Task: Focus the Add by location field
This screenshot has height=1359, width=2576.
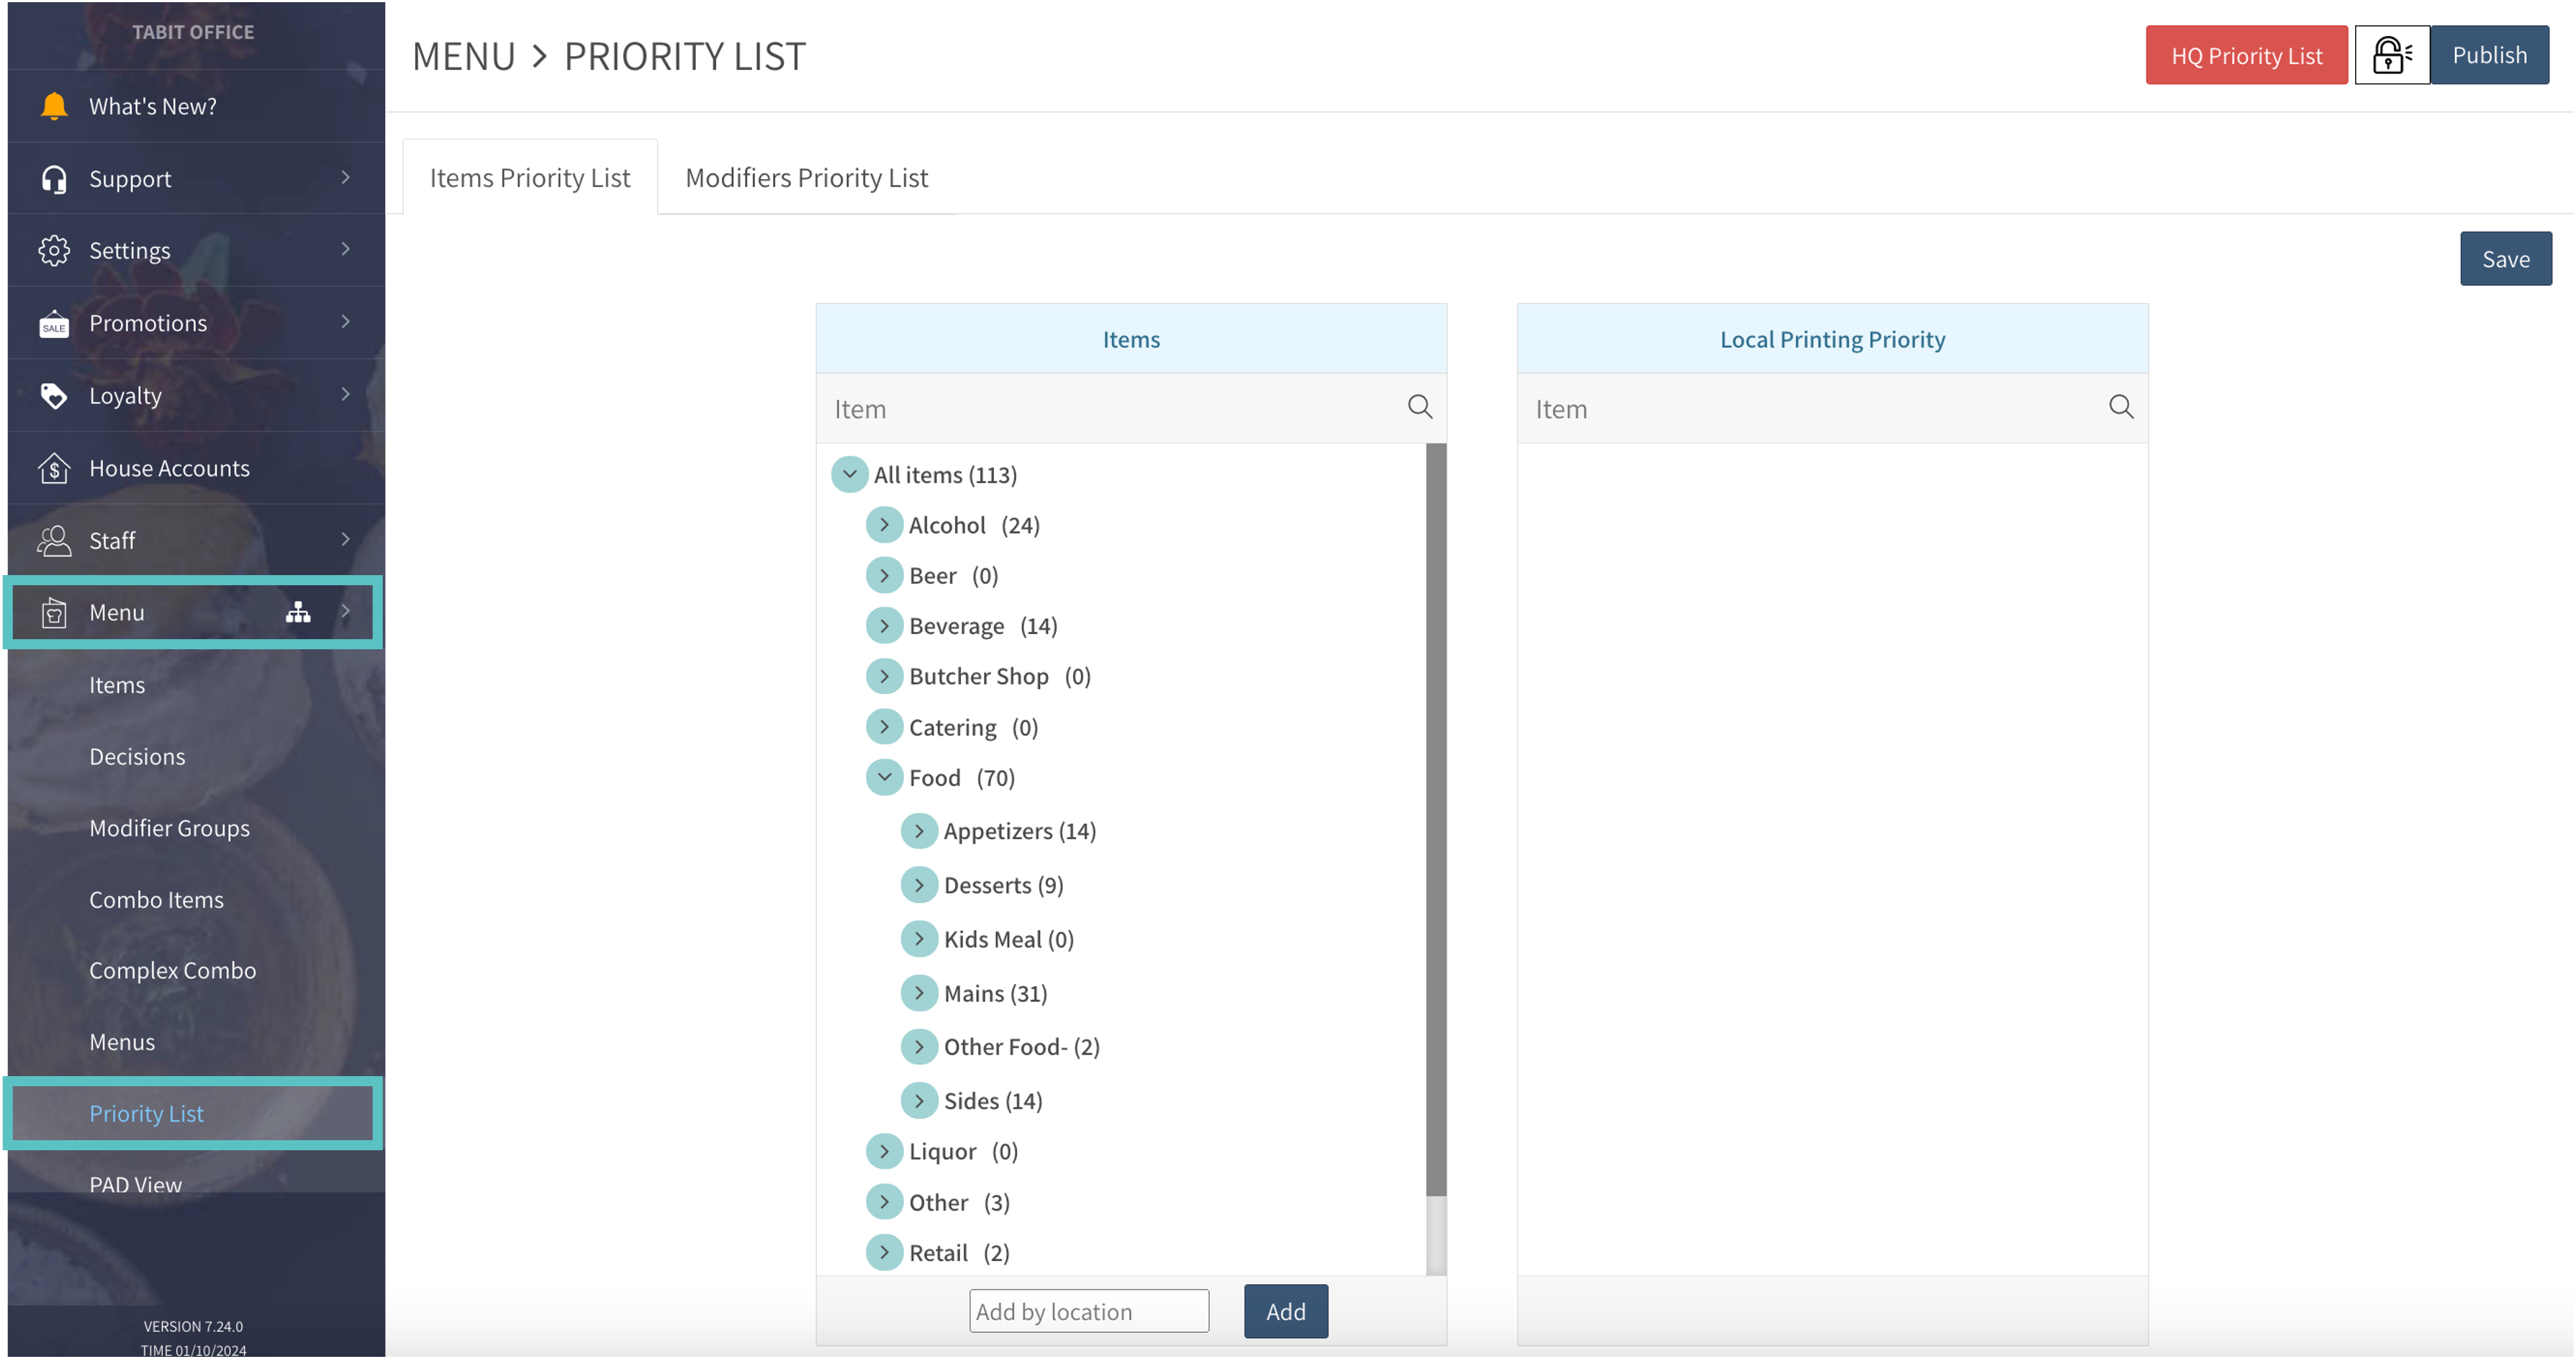Action: pos(1088,1311)
